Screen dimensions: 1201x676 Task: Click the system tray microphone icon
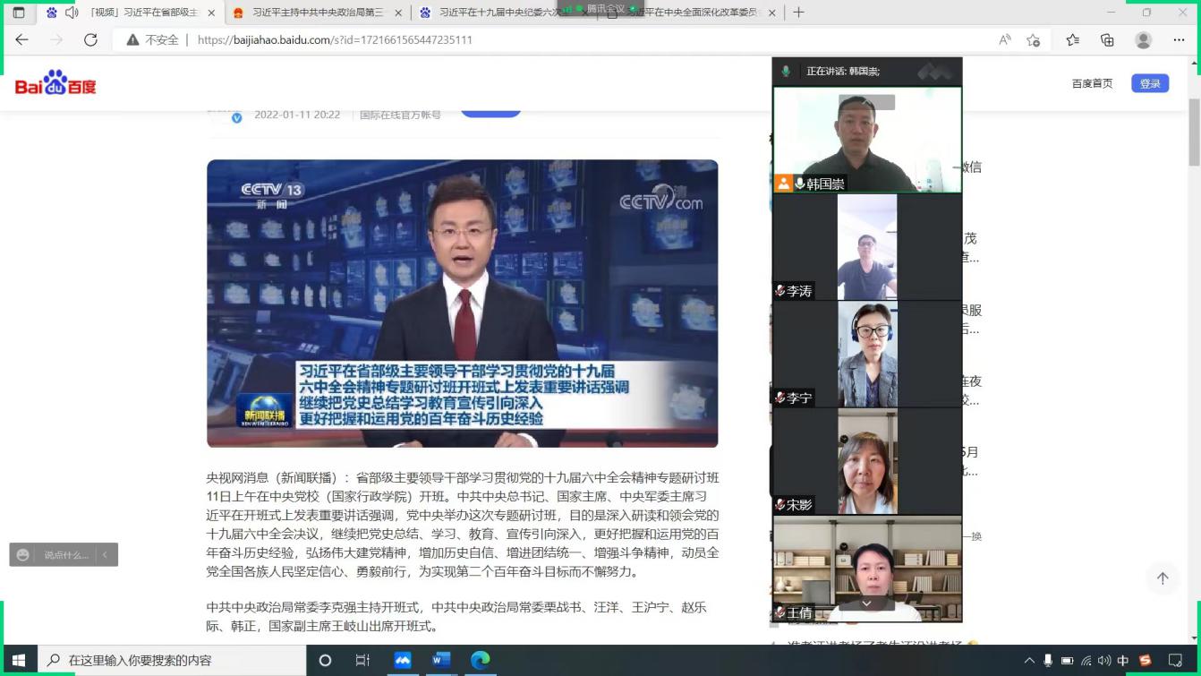click(x=1048, y=661)
